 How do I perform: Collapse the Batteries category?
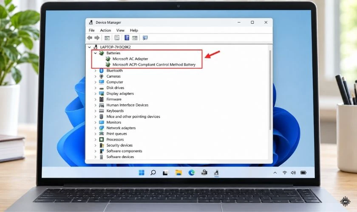(x=95, y=53)
